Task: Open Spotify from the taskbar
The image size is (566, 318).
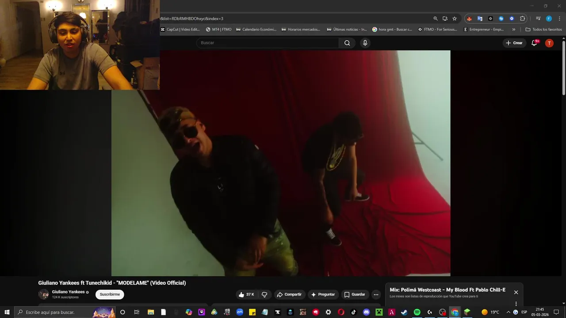Action: 417,312
